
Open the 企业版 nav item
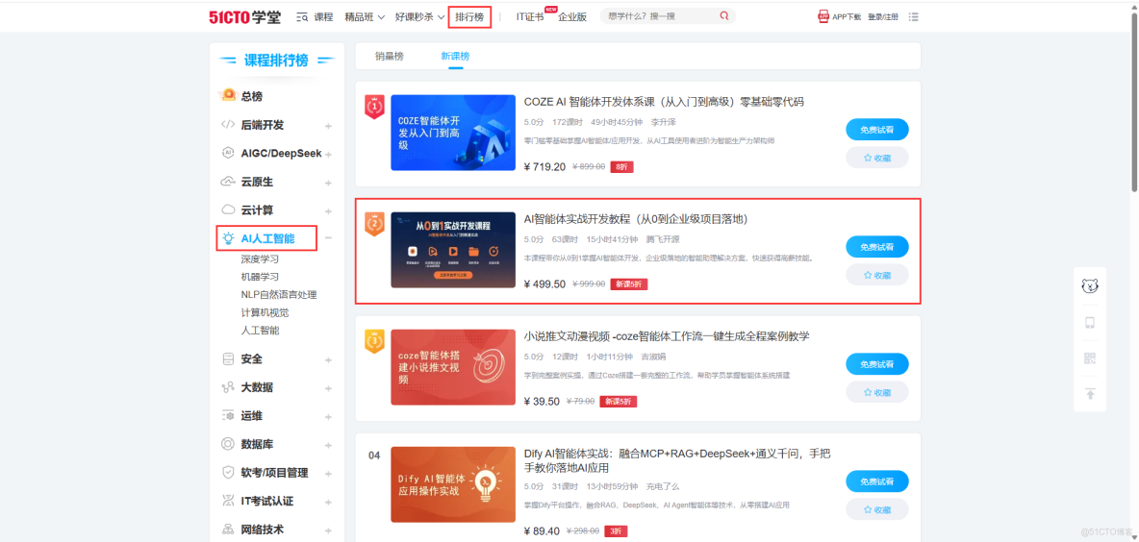572,16
